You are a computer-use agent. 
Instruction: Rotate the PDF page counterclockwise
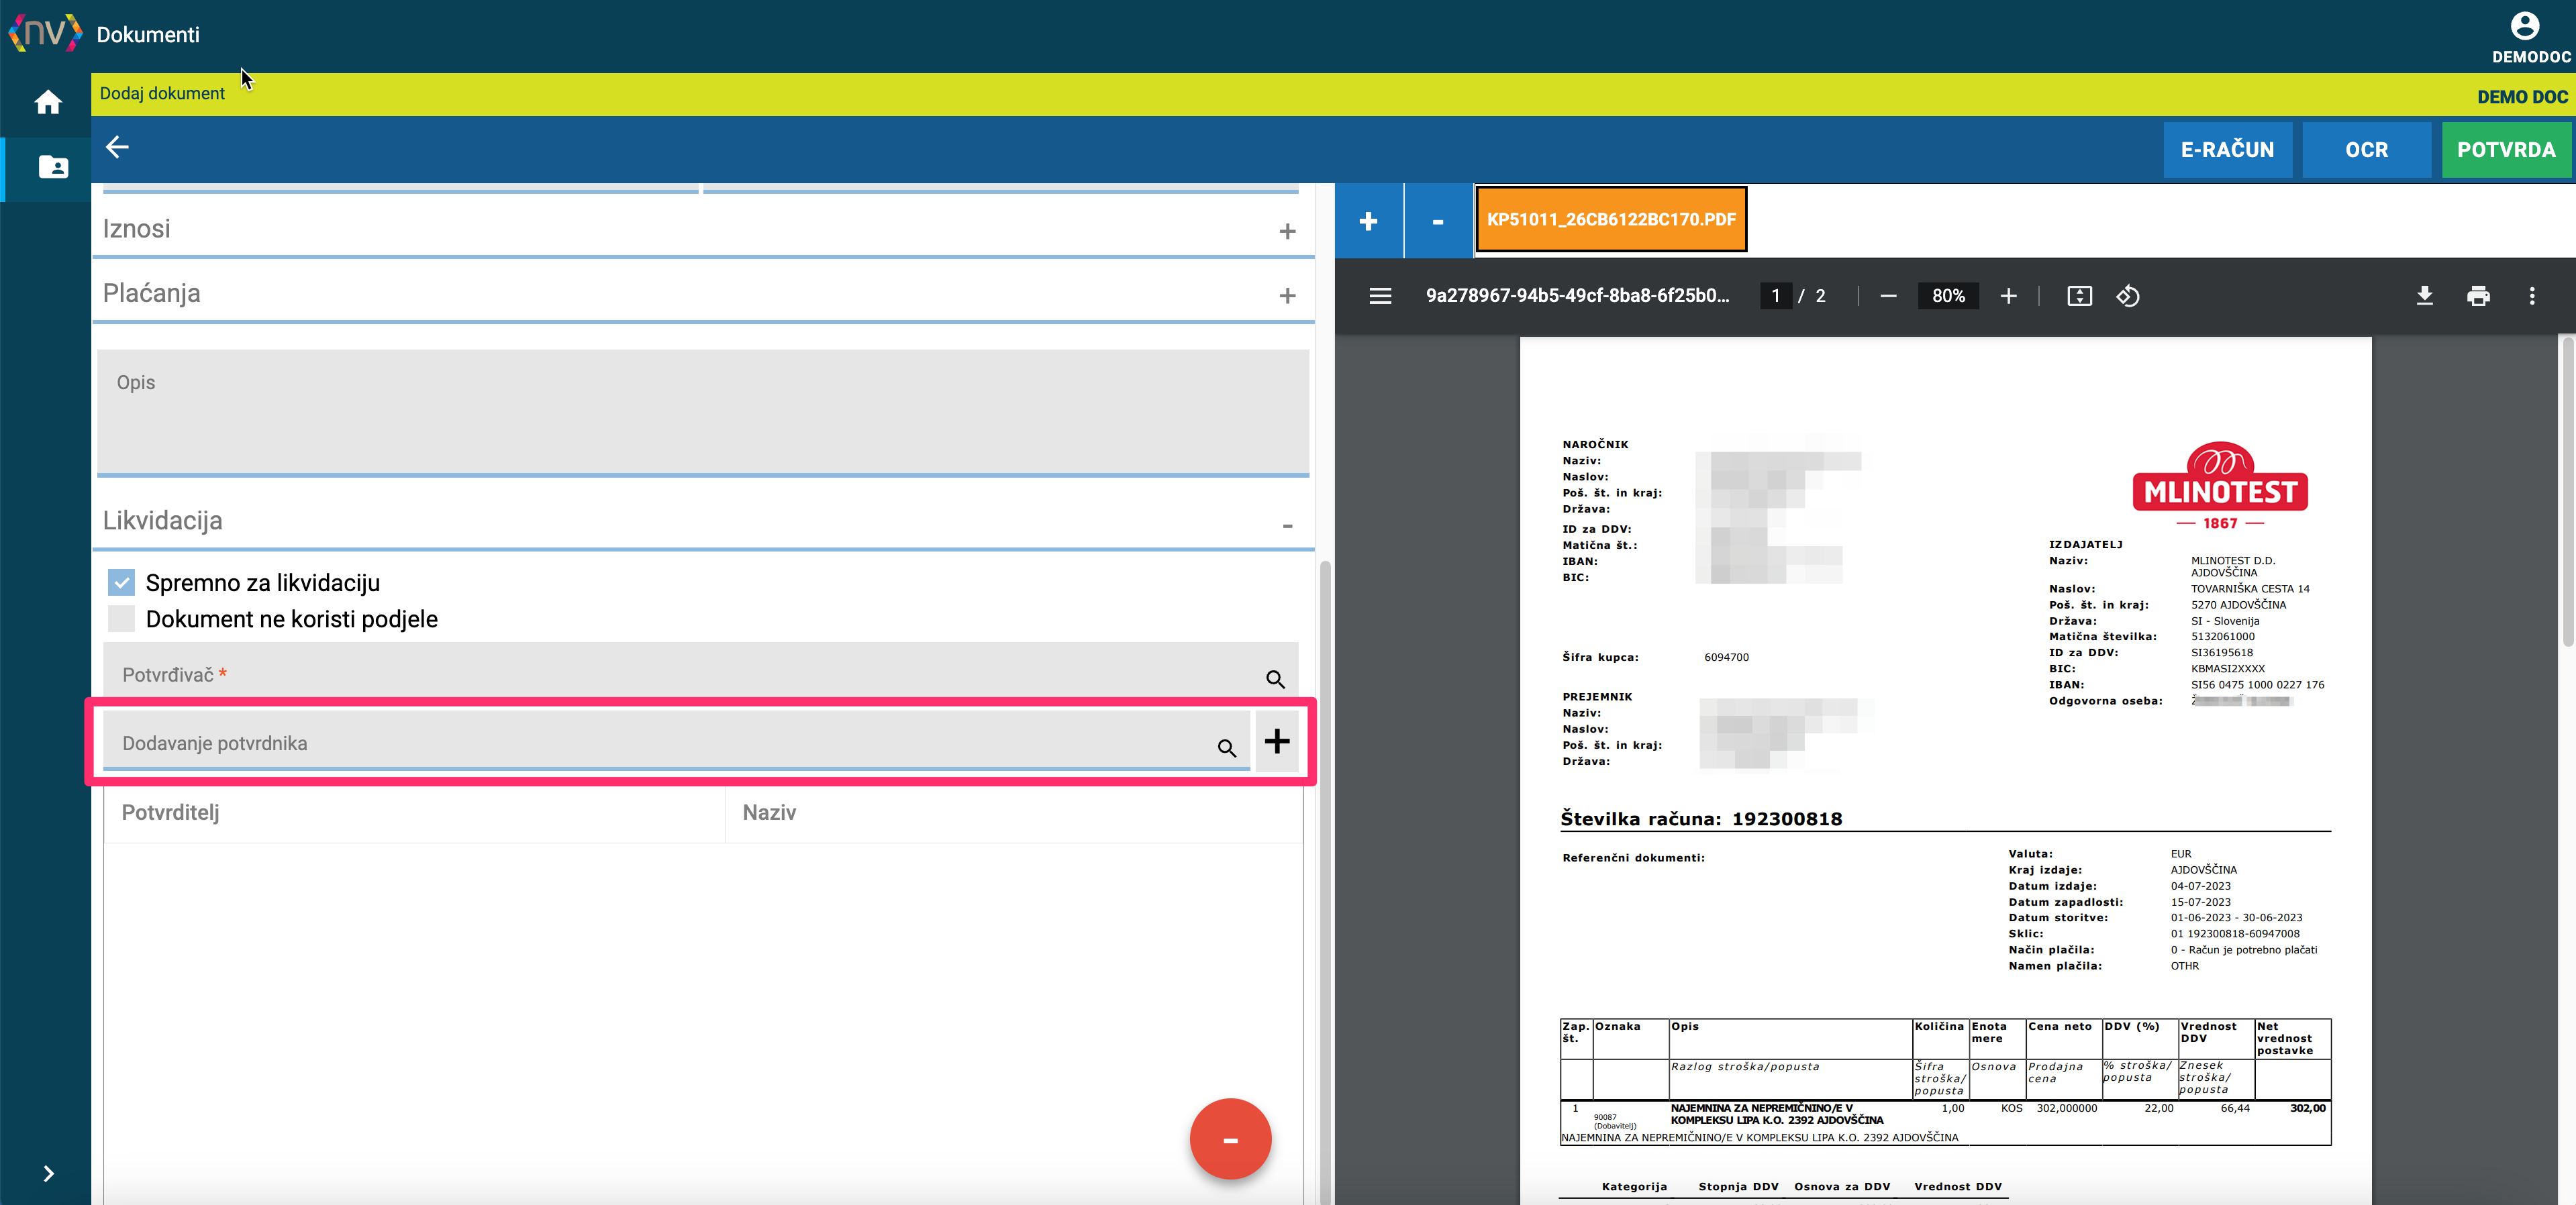(x=2127, y=296)
